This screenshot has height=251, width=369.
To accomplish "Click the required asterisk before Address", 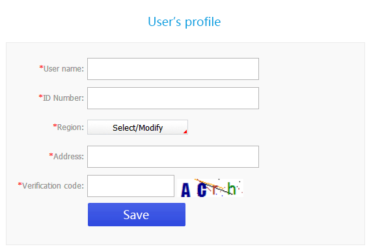I will click(51, 155).
